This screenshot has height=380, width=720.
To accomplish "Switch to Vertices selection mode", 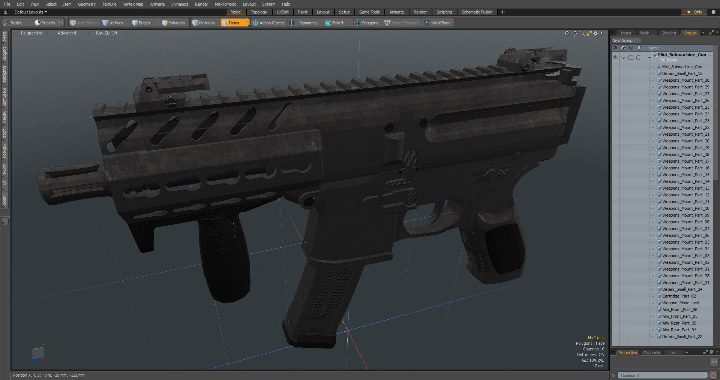I will click(115, 23).
